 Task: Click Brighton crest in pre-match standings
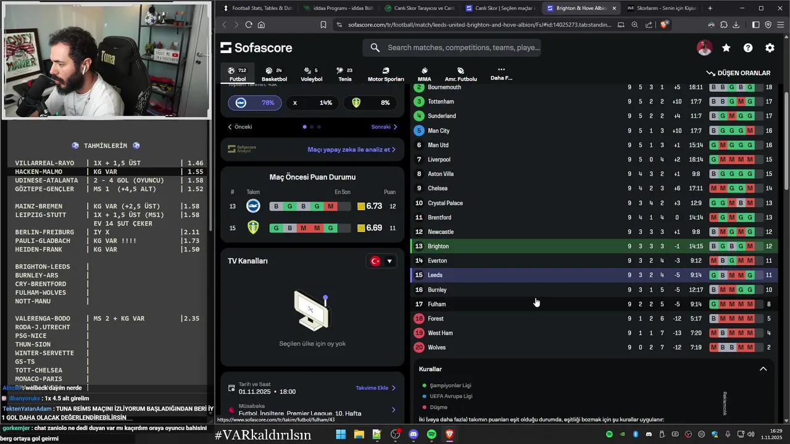point(253,207)
